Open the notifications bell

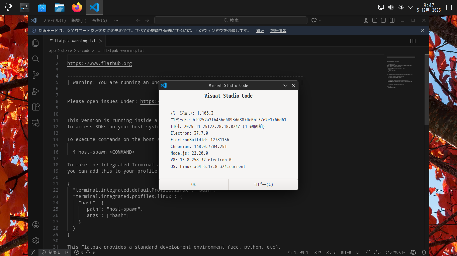pos(424,252)
